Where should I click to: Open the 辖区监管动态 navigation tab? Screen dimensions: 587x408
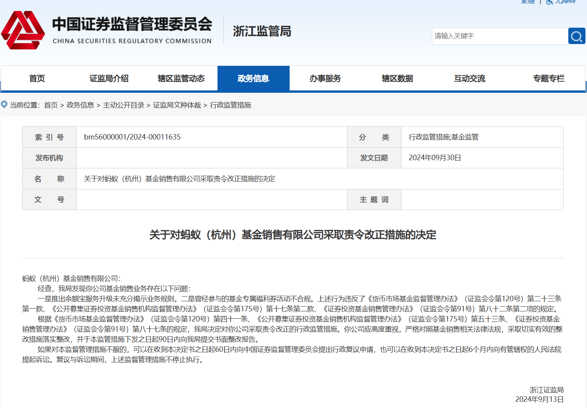coord(181,78)
